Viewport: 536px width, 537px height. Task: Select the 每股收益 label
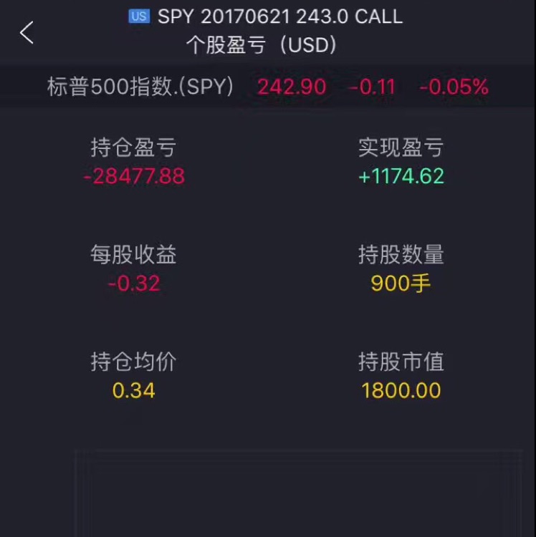coord(133,254)
